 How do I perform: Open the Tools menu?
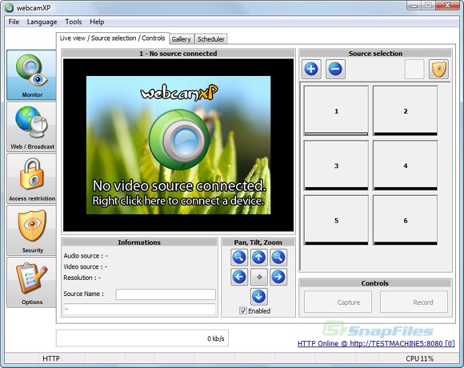(73, 22)
